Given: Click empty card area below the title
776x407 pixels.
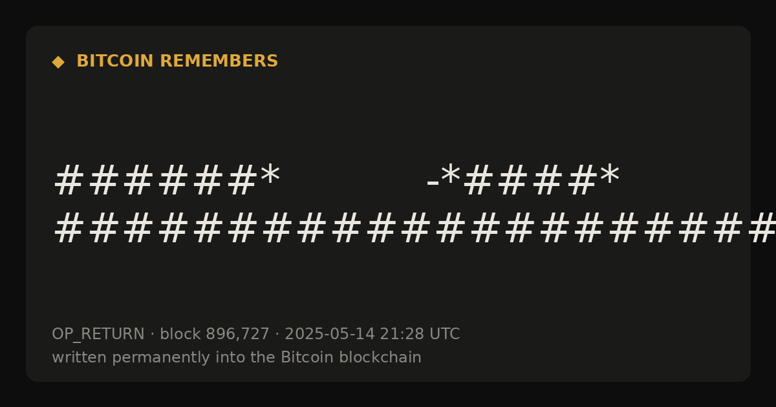Looking at the screenshot, I should click(x=388, y=116).
